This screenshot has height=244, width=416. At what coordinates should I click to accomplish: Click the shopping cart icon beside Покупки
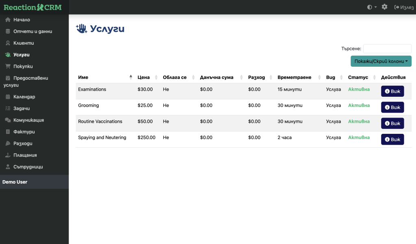pyautogui.click(x=8, y=66)
